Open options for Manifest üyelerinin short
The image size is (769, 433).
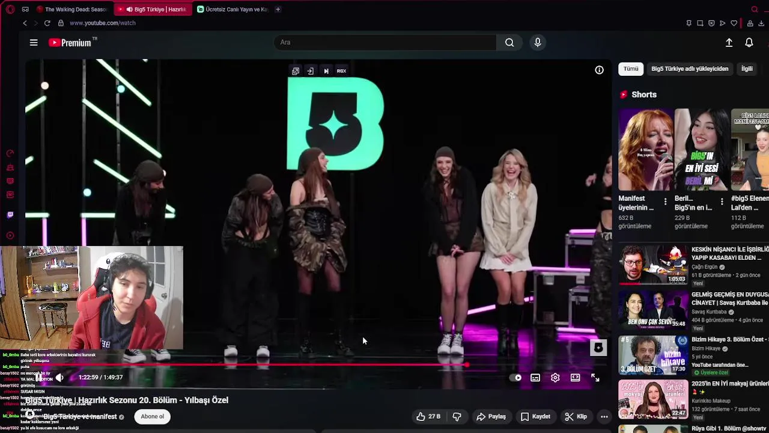point(665,202)
